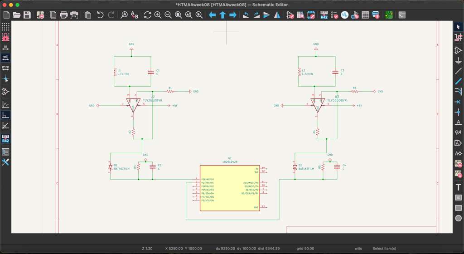Switch units to inches
Image resolution: width=464 pixels, height=254 pixels.
pyautogui.click(x=5, y=47)
